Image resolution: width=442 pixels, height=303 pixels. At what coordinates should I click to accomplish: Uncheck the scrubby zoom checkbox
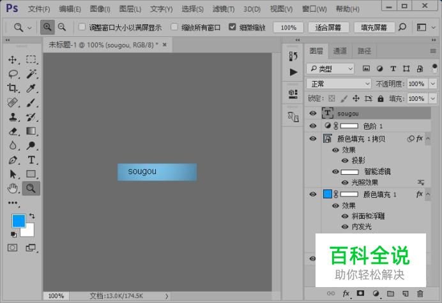pyautogui.click(x=232, y=27)
